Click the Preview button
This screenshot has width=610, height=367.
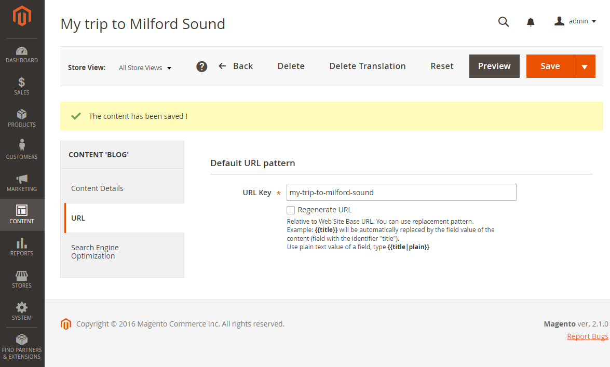(494, 66)
